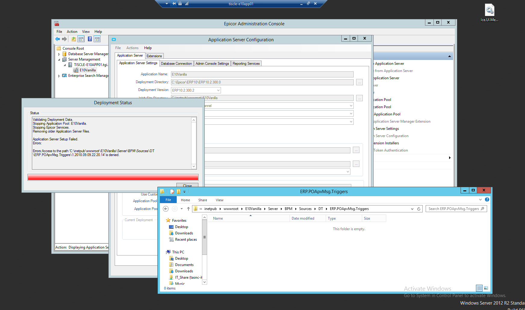Viewport: 525px width, 310px height.
Task: Switch to Database Connection tab
Action: 176,64
